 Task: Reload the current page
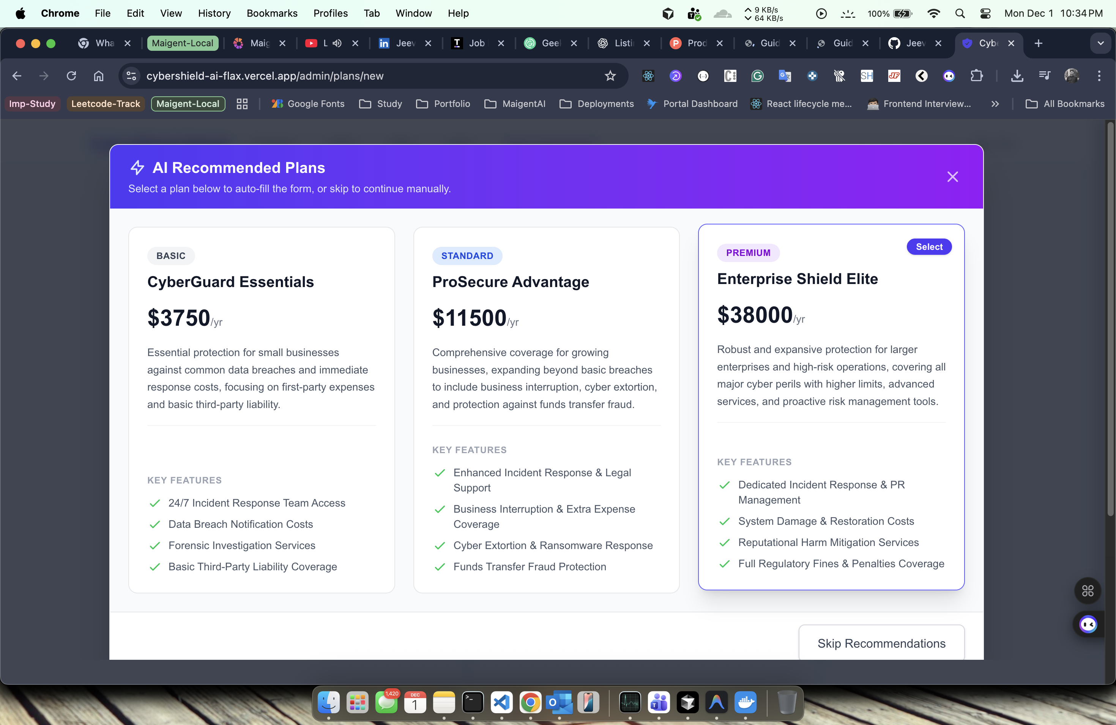(71, 76)
